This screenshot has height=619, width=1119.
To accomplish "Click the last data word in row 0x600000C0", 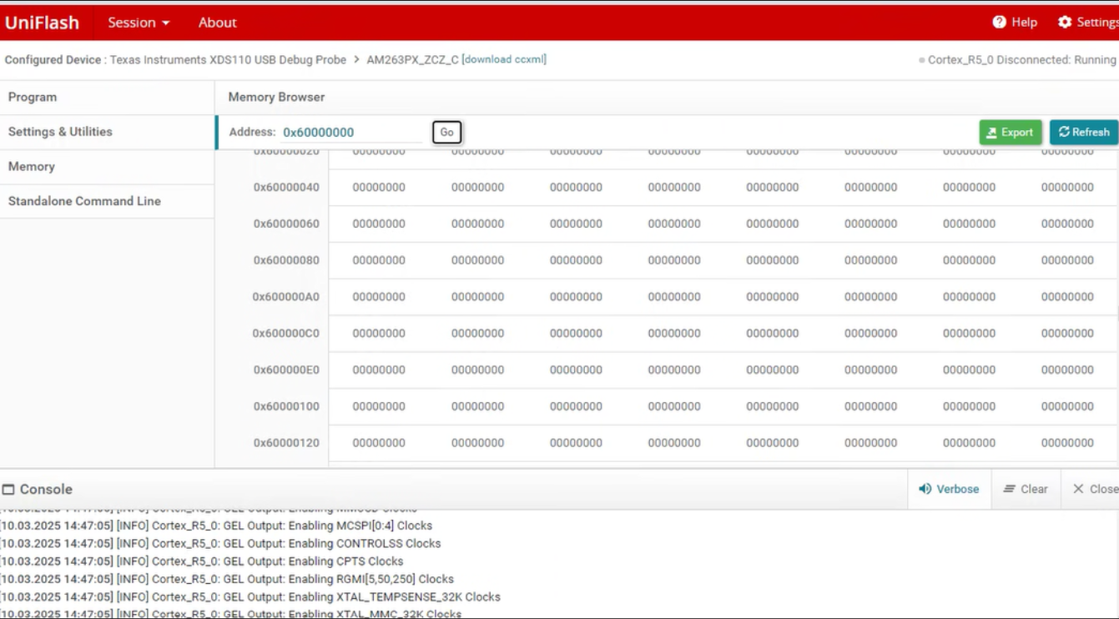I will click(1067, 334).
